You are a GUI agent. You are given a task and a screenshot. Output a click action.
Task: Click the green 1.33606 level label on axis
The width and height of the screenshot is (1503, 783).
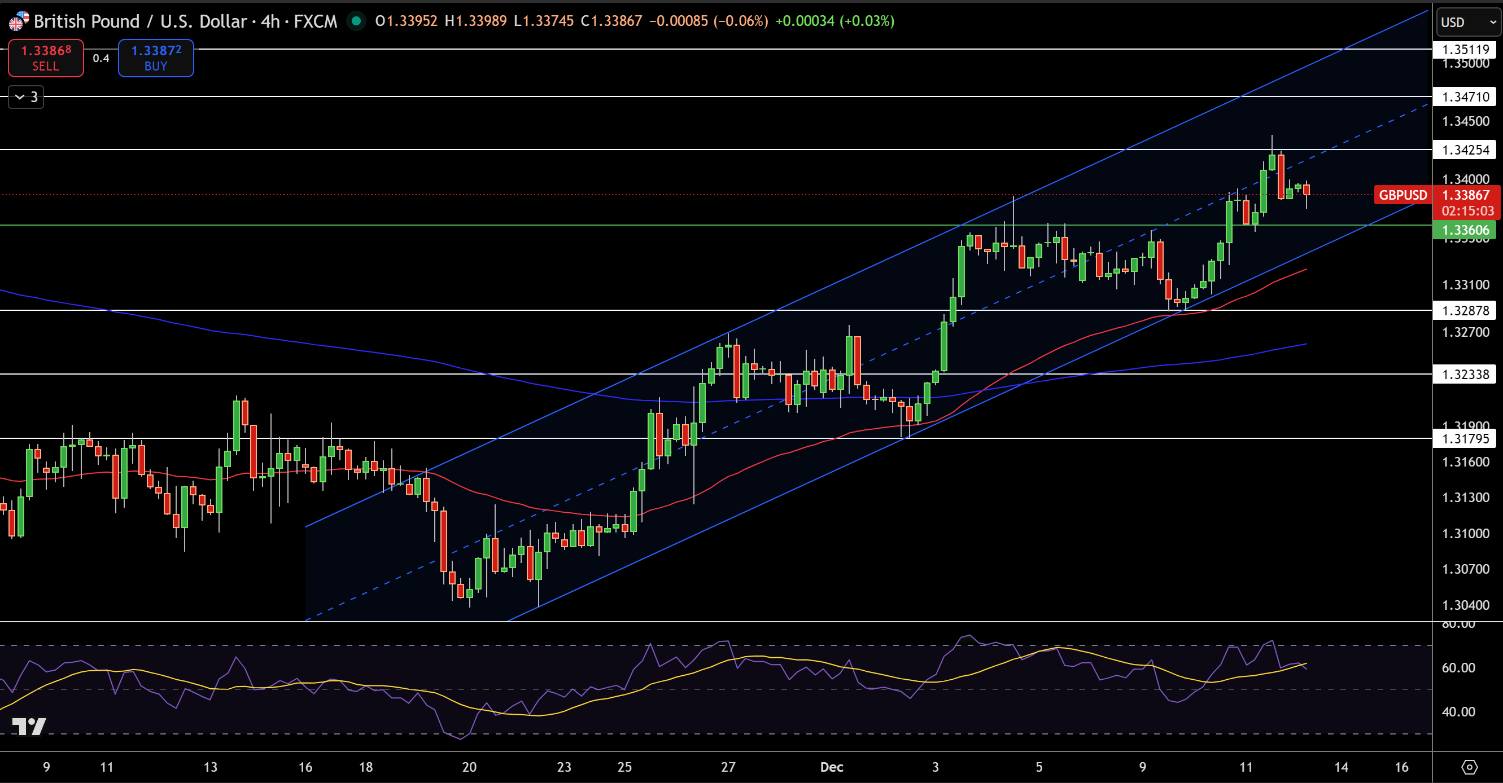pos(1466,230)
